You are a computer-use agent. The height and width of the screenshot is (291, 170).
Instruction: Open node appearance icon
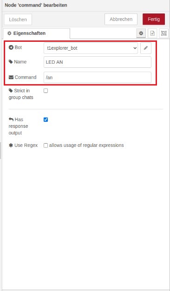coord(164,33)
